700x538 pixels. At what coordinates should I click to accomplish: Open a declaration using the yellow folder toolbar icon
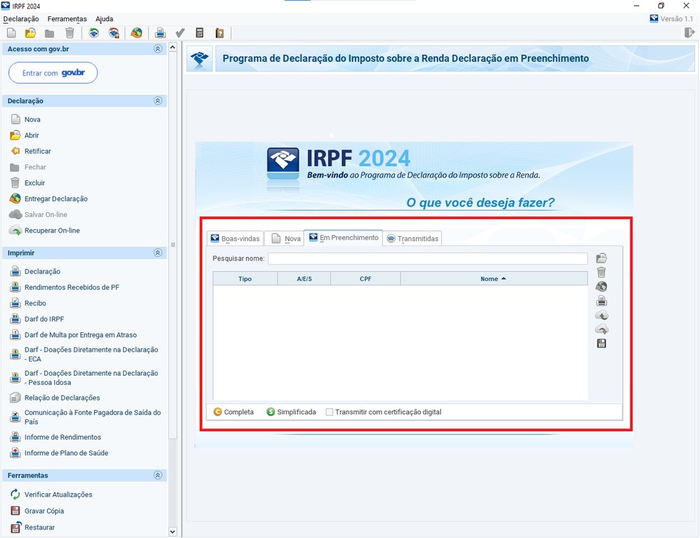(31, 33)
